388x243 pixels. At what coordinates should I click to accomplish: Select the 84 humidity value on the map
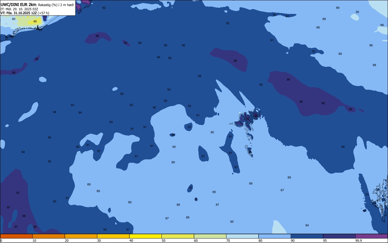pos(307,225)
